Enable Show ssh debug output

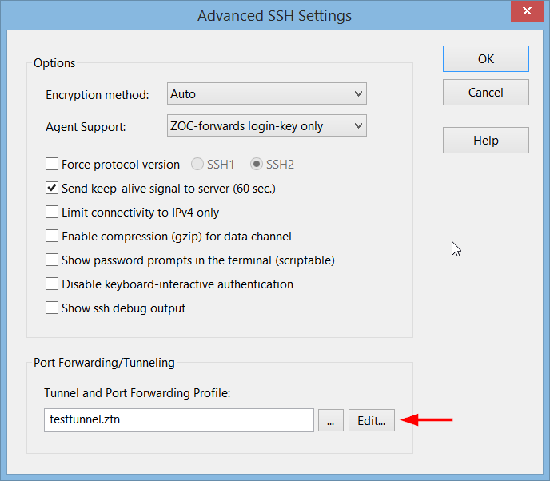point(52,308)
